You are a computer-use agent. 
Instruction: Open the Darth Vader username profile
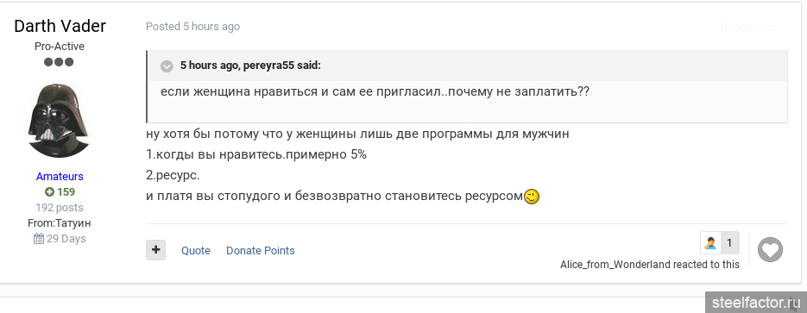(x=60, y=26)
